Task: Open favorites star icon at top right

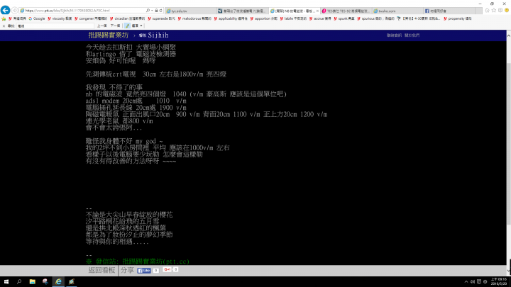Action: 494,11
